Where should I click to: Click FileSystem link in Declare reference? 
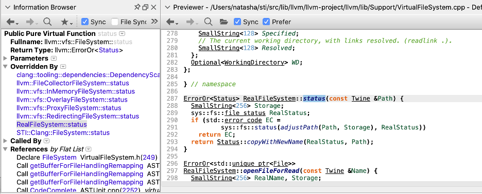(x=59, y=158)
